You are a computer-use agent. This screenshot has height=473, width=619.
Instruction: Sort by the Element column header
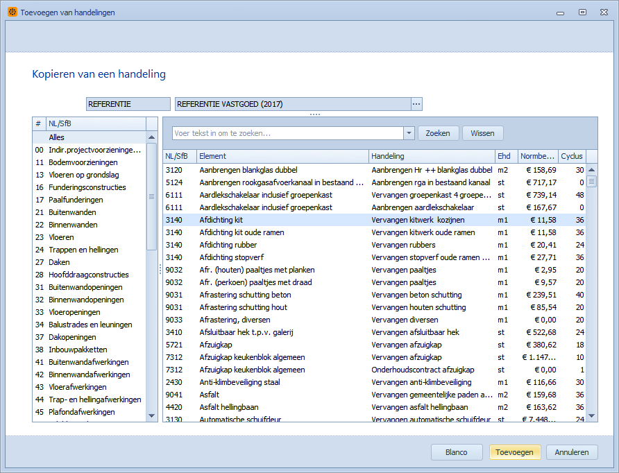[282, 156]
